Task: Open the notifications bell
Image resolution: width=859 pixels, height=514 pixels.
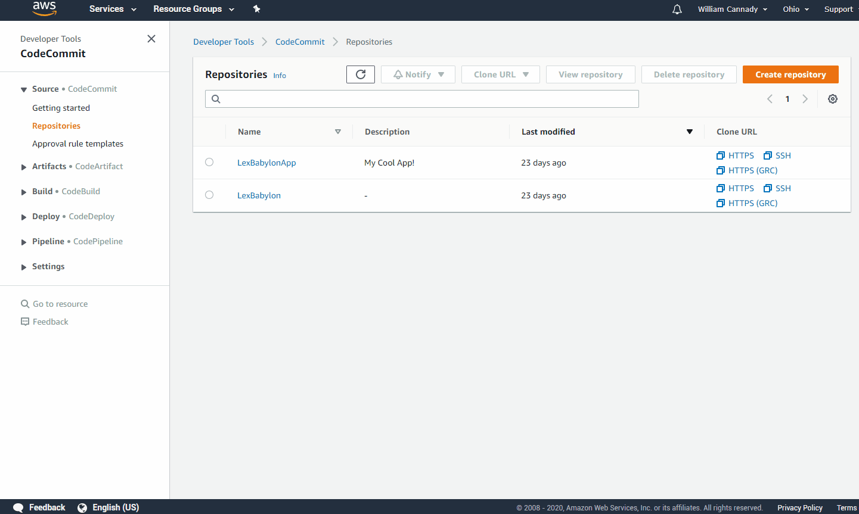Action: click(x=677, y=9)
